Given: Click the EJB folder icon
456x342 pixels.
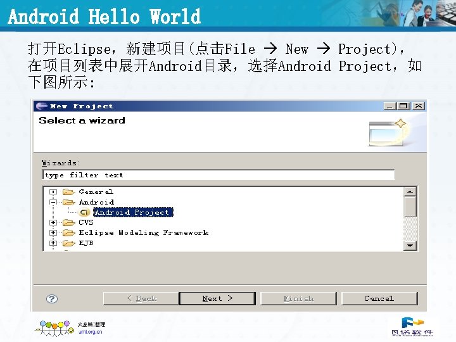Looking at the screenshot, I should coord(69,243).
